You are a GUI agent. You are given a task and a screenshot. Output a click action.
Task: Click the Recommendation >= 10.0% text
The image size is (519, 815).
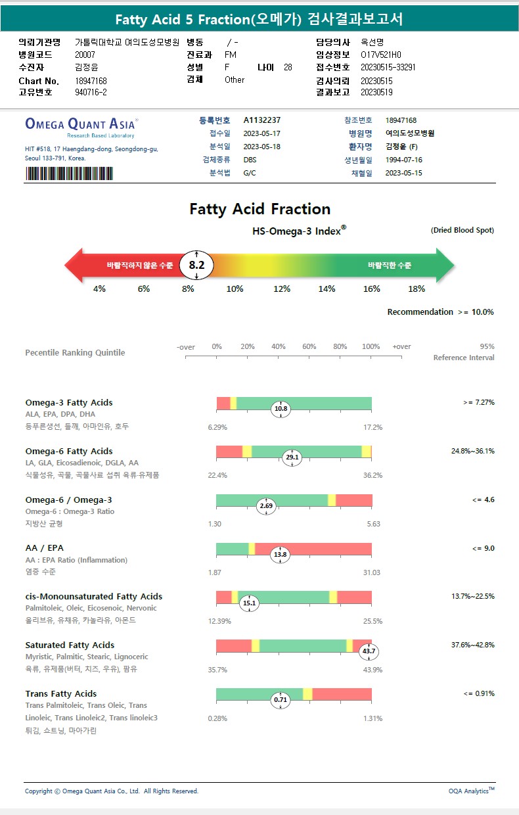pos(440,312)
